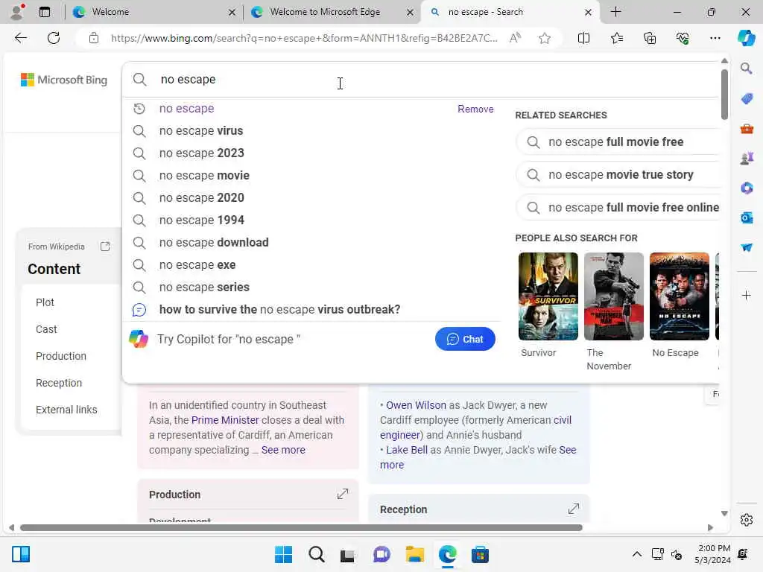The image size is (763, 572).
Task: Open Wikipedia source external link icon
Action: (x=105, y=246)
